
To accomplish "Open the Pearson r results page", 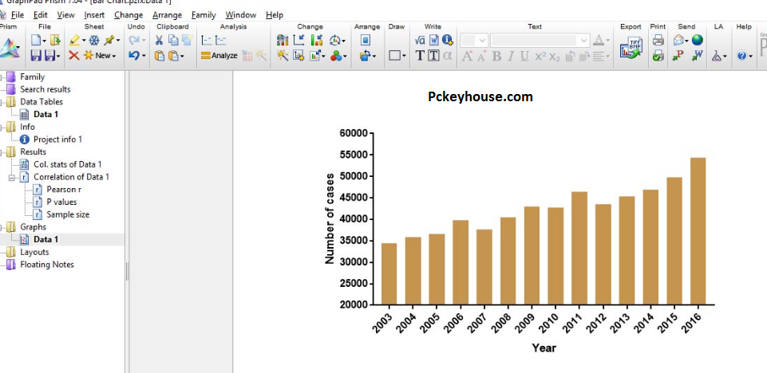I will (64, 190).
